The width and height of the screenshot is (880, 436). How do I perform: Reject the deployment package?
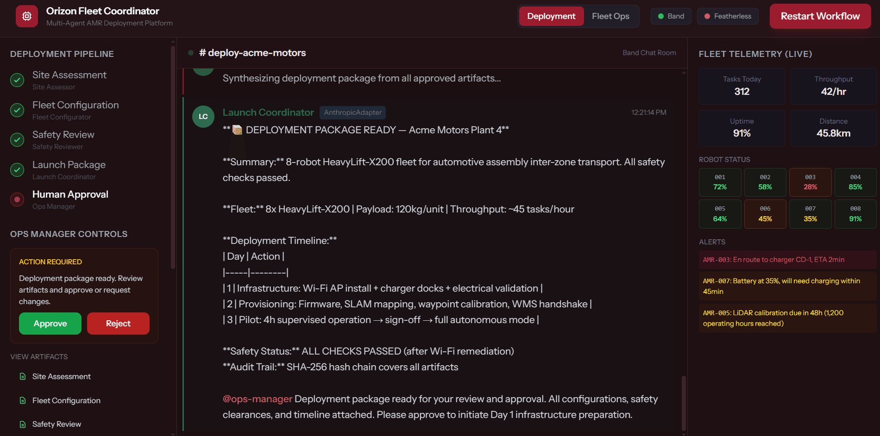(x=118, y=324)
